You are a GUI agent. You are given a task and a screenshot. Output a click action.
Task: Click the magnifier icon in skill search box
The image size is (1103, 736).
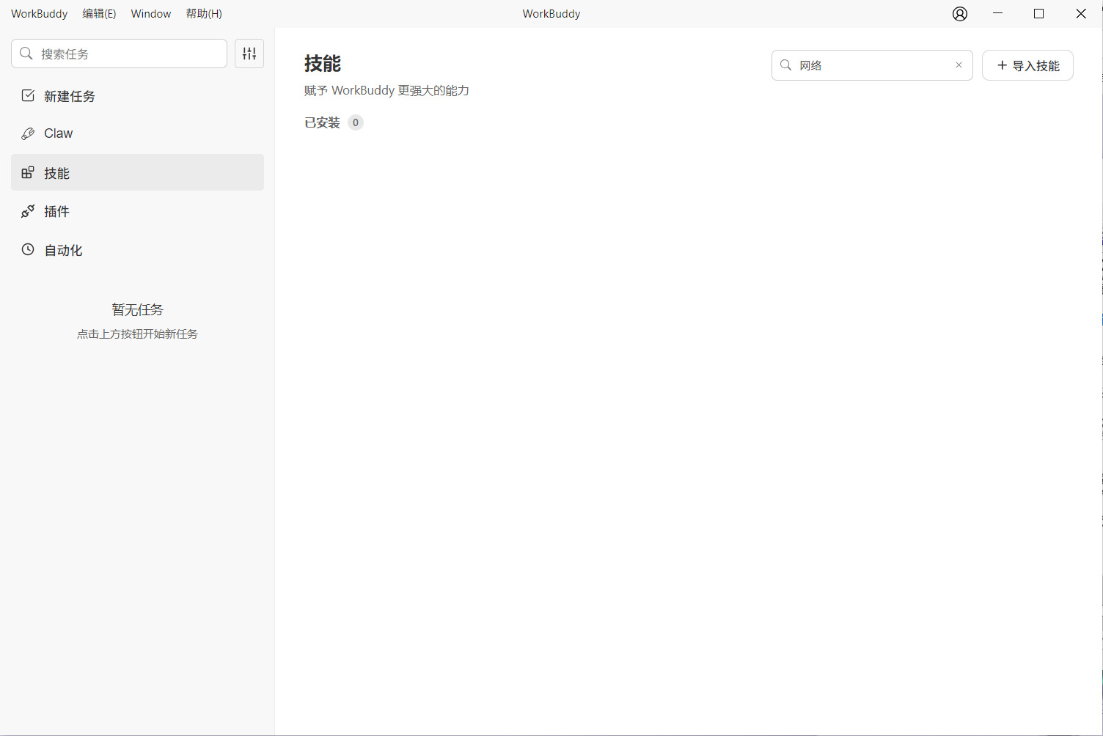(785, 65)
